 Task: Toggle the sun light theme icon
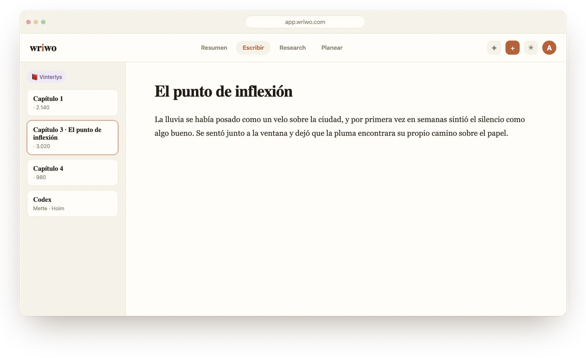click(531, 48)
